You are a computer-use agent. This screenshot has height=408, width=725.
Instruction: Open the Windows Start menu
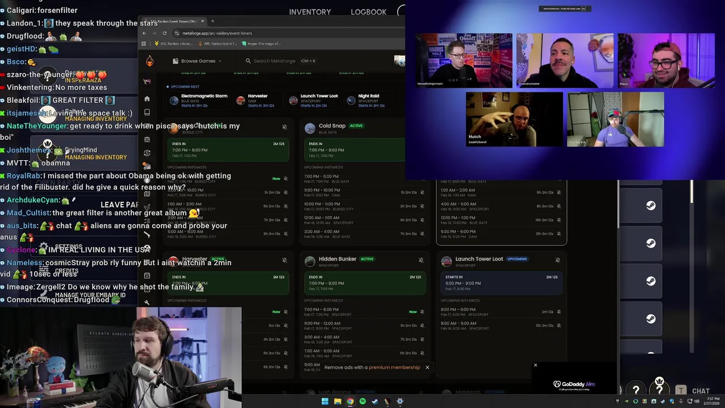click(x=325, y=401)
